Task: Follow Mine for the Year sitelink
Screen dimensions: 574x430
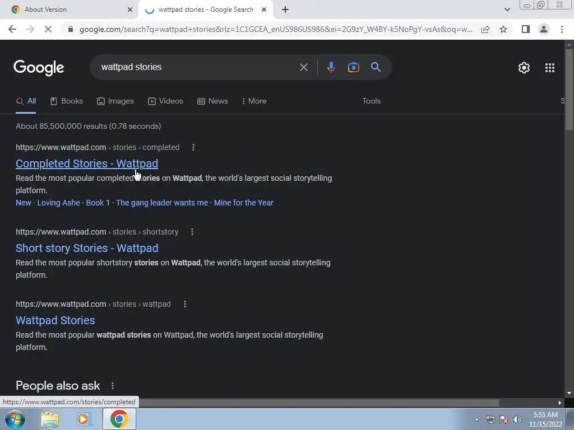Action: 243,203
